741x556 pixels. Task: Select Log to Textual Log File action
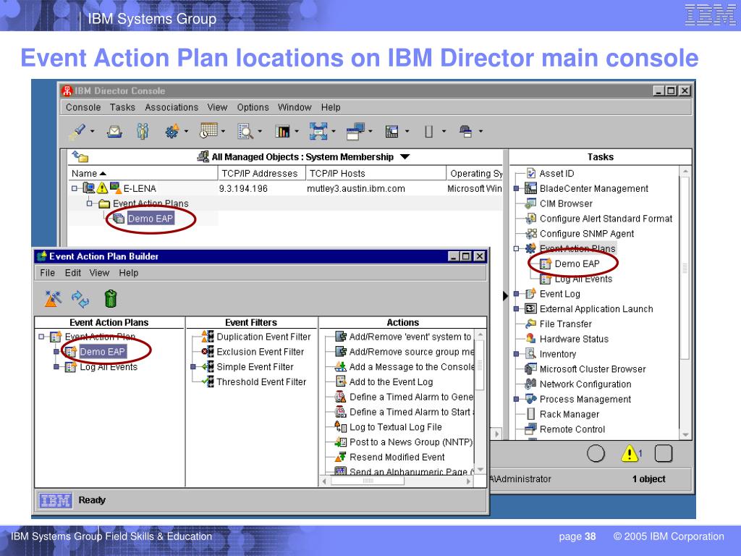tap(396, 427)
